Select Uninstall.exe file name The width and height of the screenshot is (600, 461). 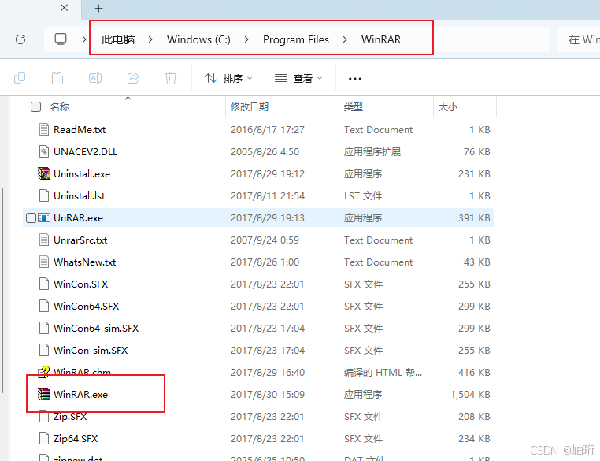pyautogui.click(x=82, y=174)
